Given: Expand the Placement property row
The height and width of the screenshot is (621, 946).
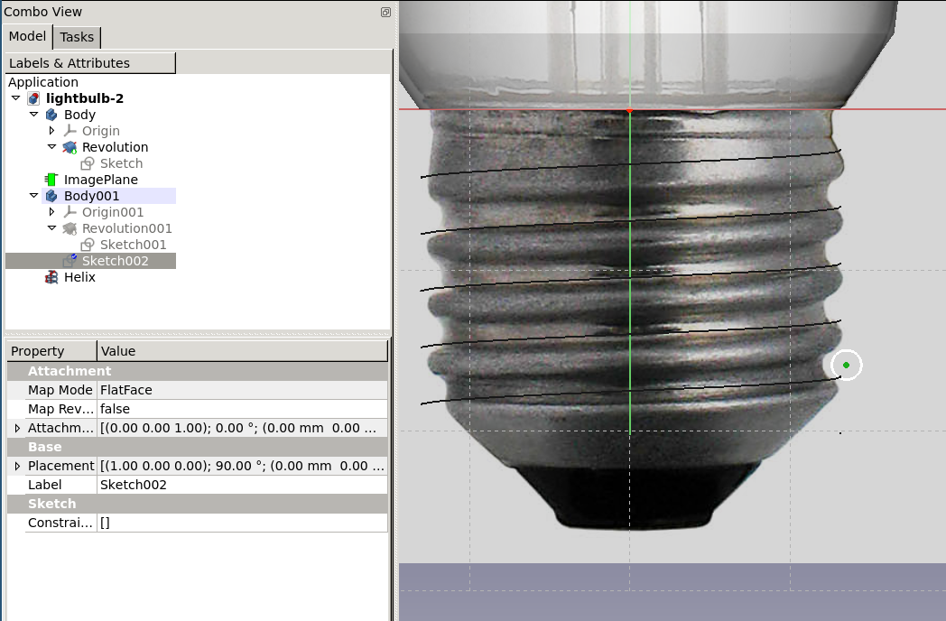Looking at the screenshot, I should coord(17,466).
